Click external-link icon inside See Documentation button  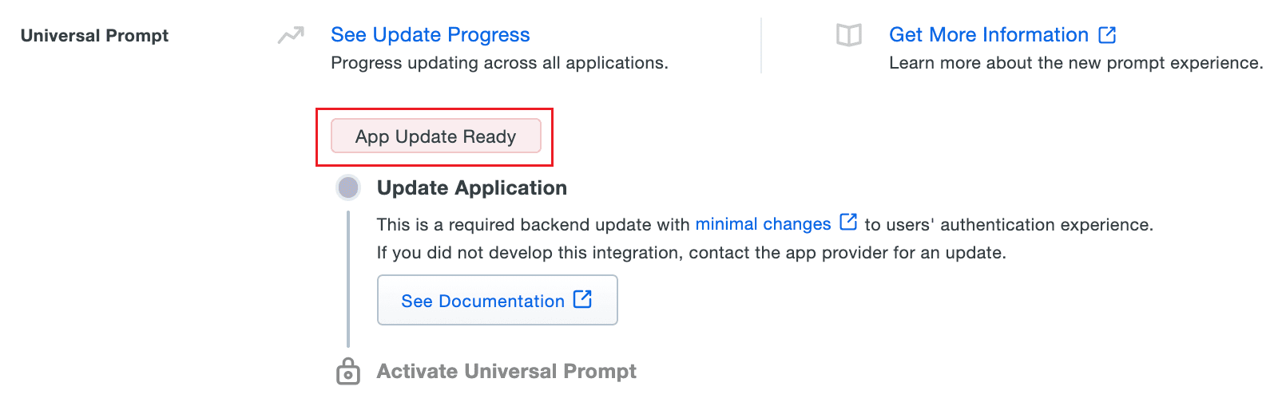point(583,299)
